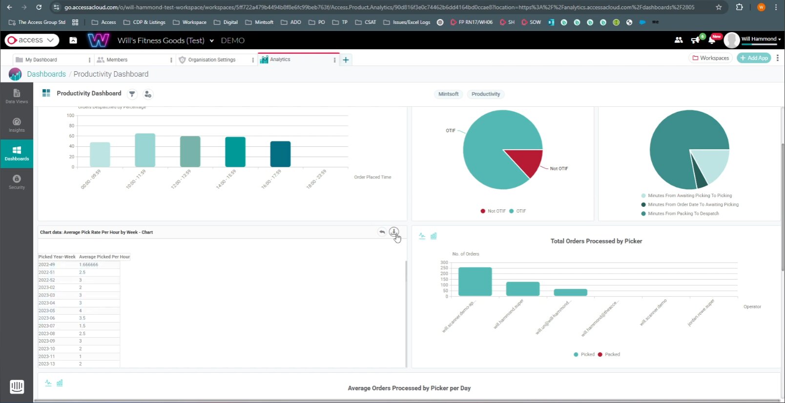785x403 pixels.
Task: Open the dashboard filter funnel icon
Action: [132, 94]
